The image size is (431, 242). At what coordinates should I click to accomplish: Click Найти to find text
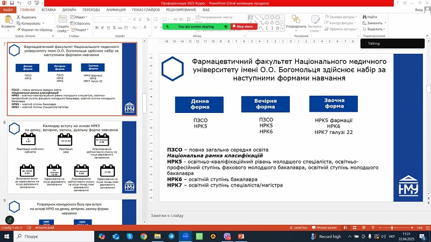point(370,17)
